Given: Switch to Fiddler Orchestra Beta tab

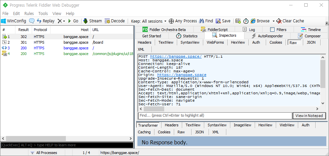Looking at the screenshot, I should 164,29.
